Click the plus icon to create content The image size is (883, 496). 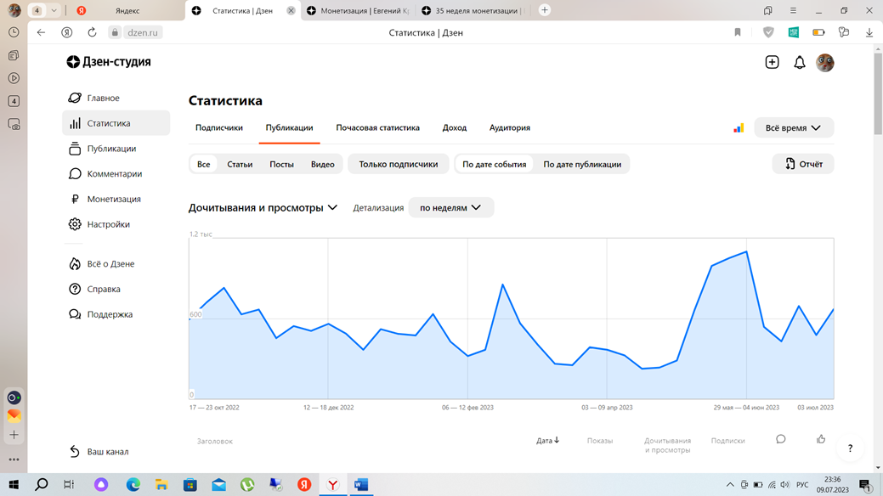tap(772, 62)
